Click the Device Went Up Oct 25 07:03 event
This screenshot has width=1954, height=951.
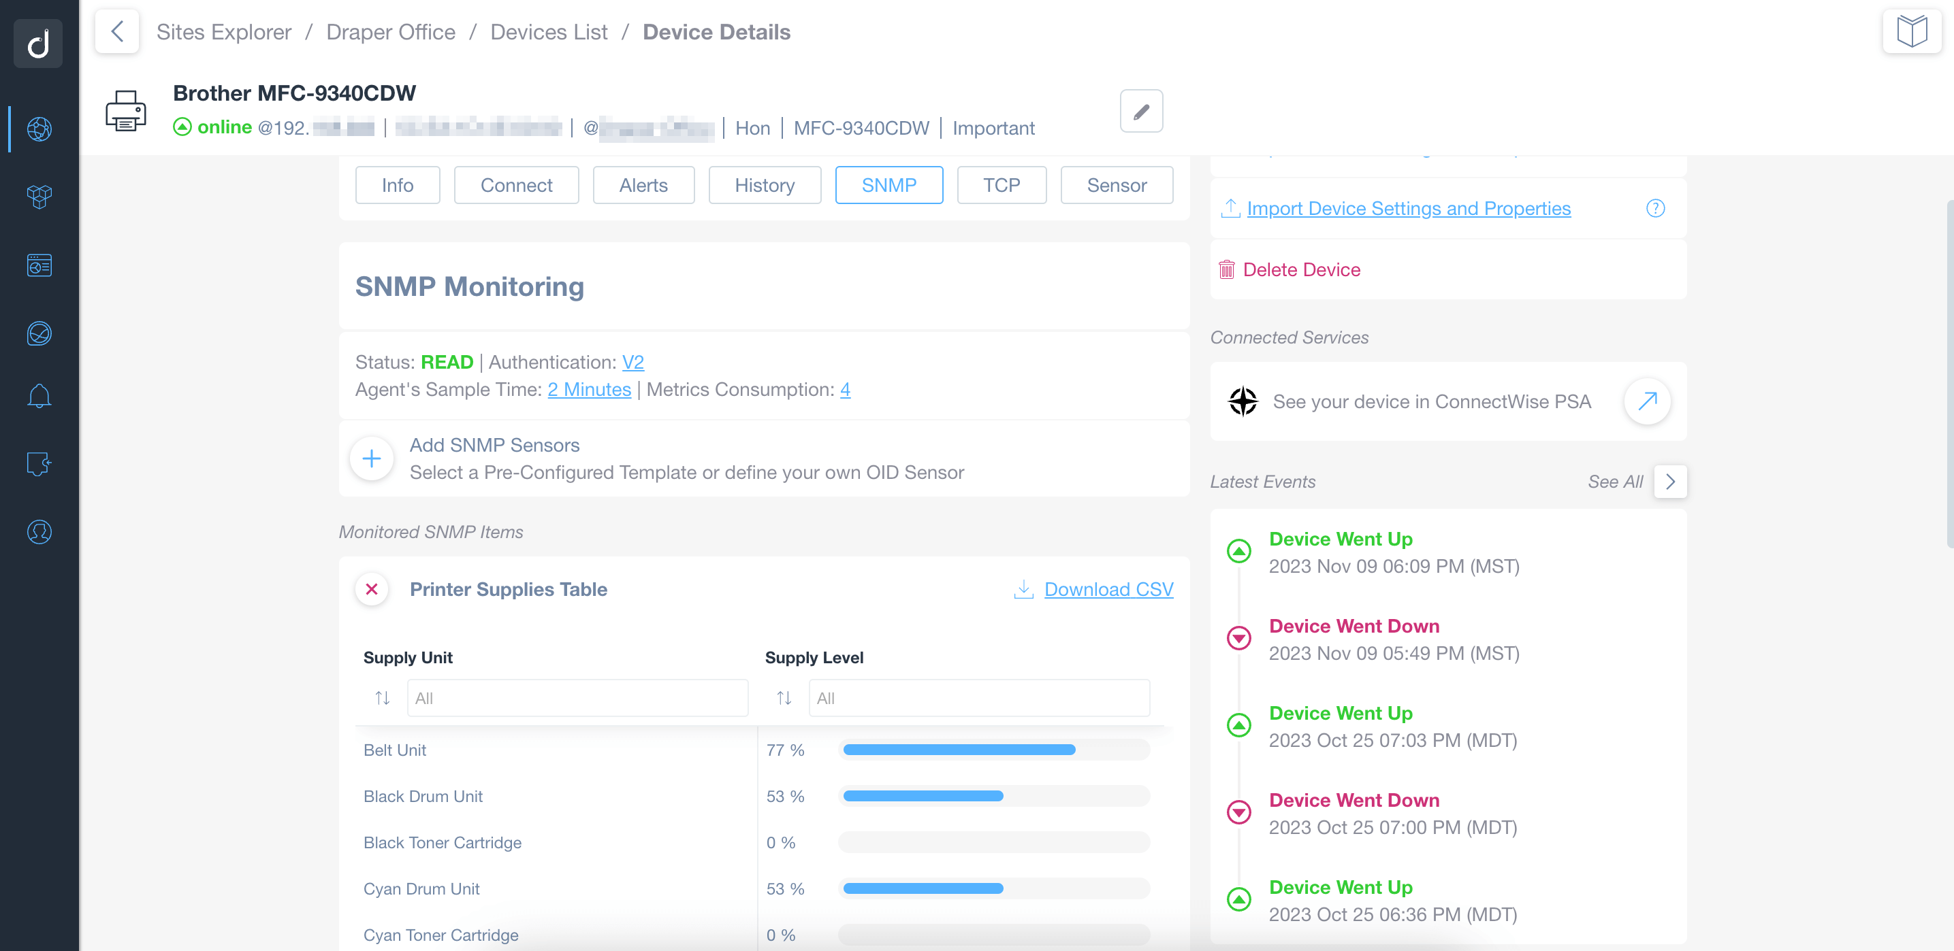1393,726
